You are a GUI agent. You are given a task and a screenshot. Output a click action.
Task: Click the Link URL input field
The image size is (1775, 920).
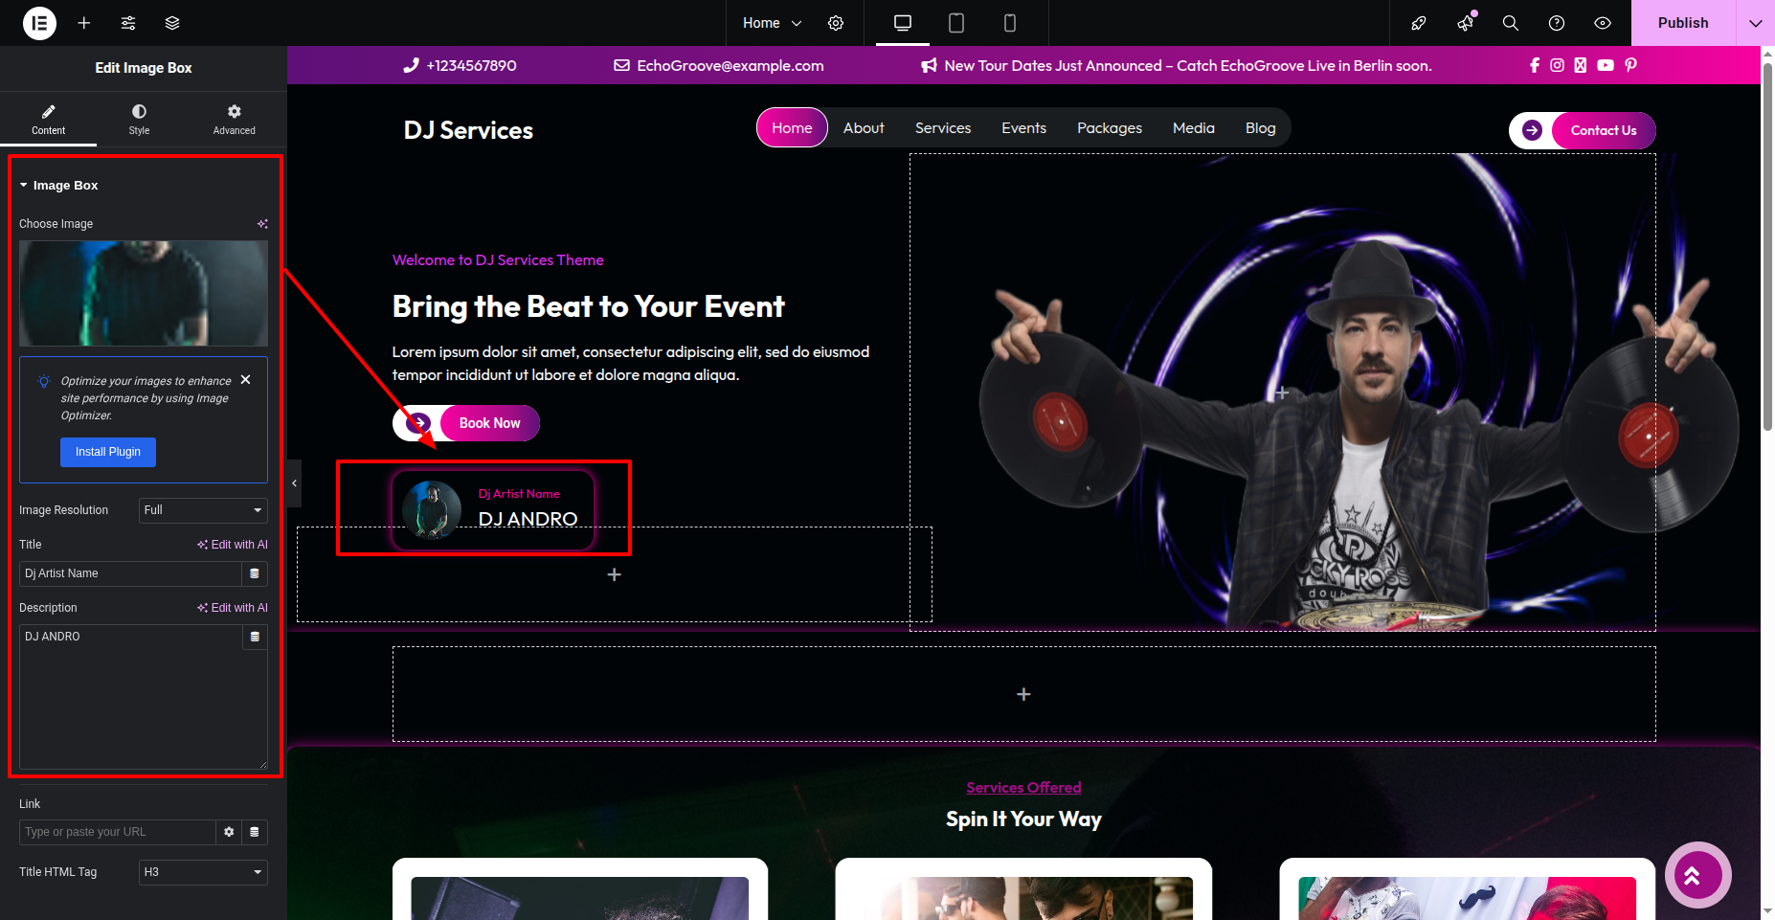pyautogui.click(x=117, y=832)
